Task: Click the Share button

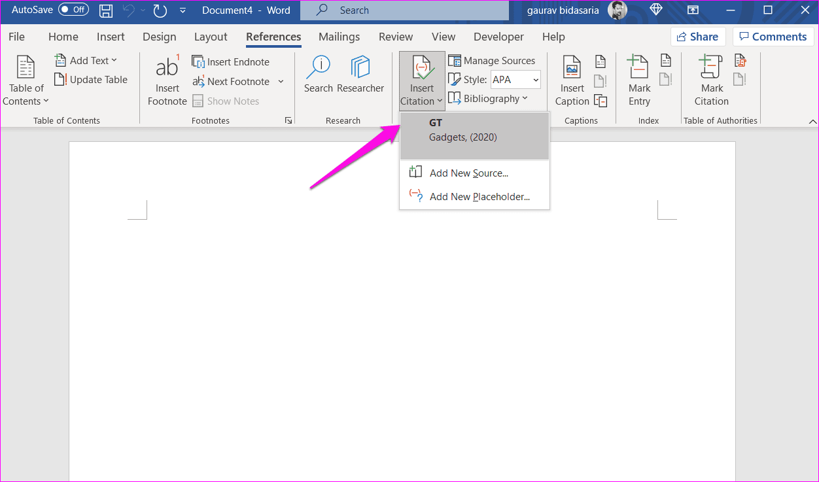Action: pos(698,37)
